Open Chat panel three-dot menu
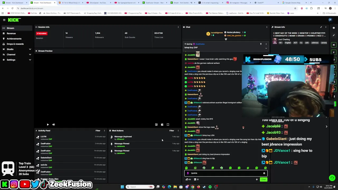This screenshot has width=338, height=190. (267, 27)
